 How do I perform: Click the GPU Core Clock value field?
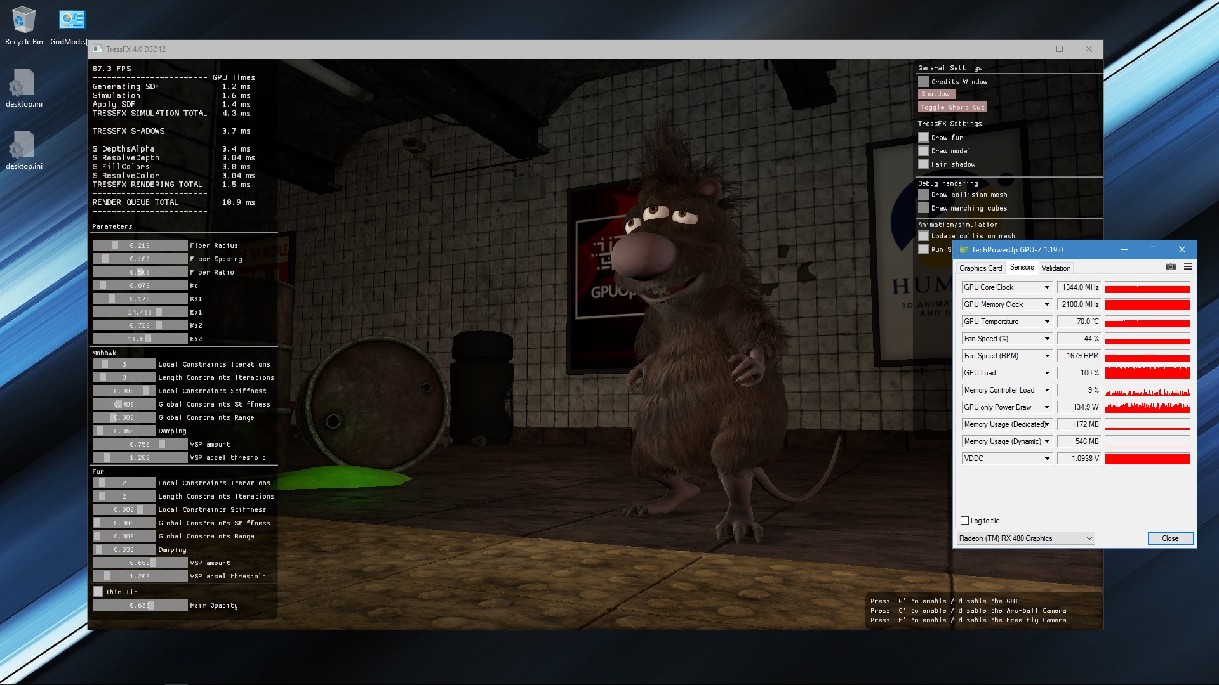[1079, 287]
